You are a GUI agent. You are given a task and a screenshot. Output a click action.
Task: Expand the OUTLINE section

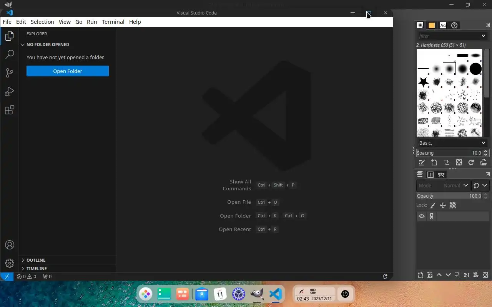pyautogui.click(x=67, y=260)
